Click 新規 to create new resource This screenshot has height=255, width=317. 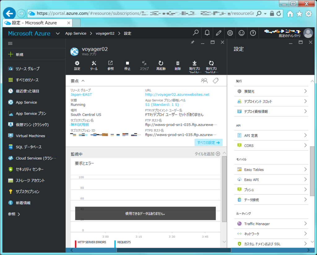click(x=34, y=54)
